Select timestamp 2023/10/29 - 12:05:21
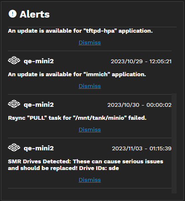This screenshot has width=185, height=201. point(141,62)
